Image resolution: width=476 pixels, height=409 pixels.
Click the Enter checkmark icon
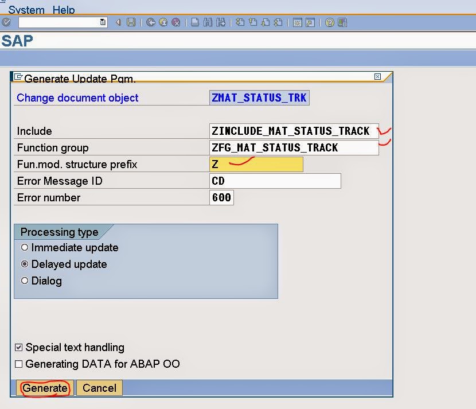click(x=6, y=22)
